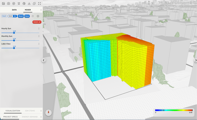
Task: Click the Monthly Sun slider handle
Action: click(x=14, y=41)
